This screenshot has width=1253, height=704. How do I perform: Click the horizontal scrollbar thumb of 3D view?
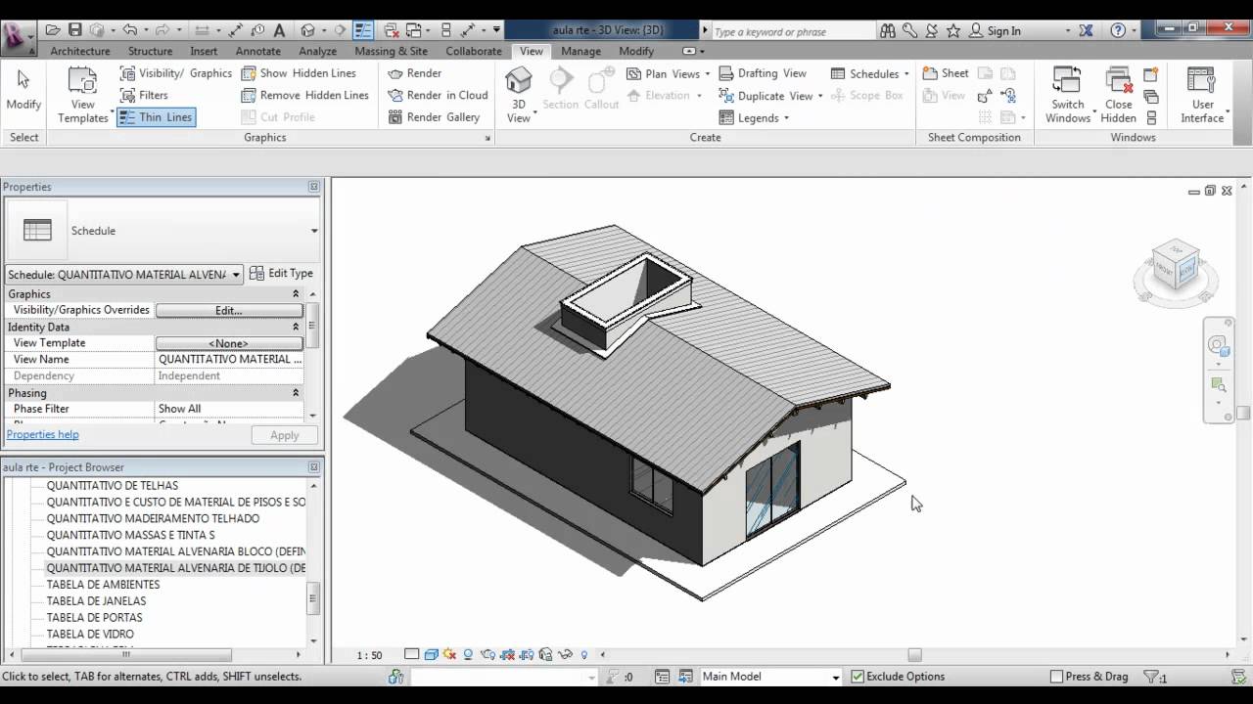point(914,655)
